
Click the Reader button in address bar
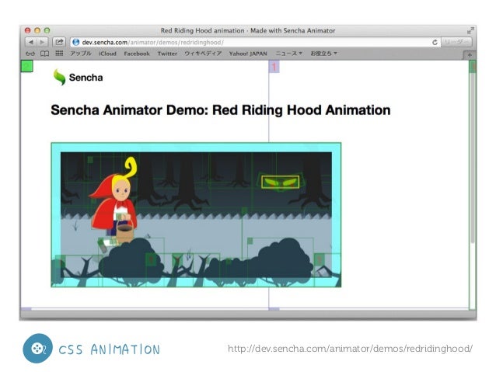(x=456, y=42)
